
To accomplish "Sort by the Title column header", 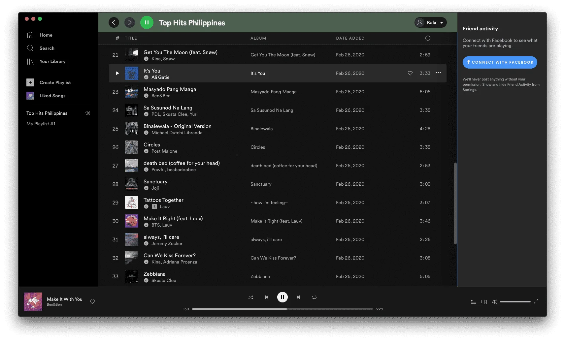I will pos(131,38).
